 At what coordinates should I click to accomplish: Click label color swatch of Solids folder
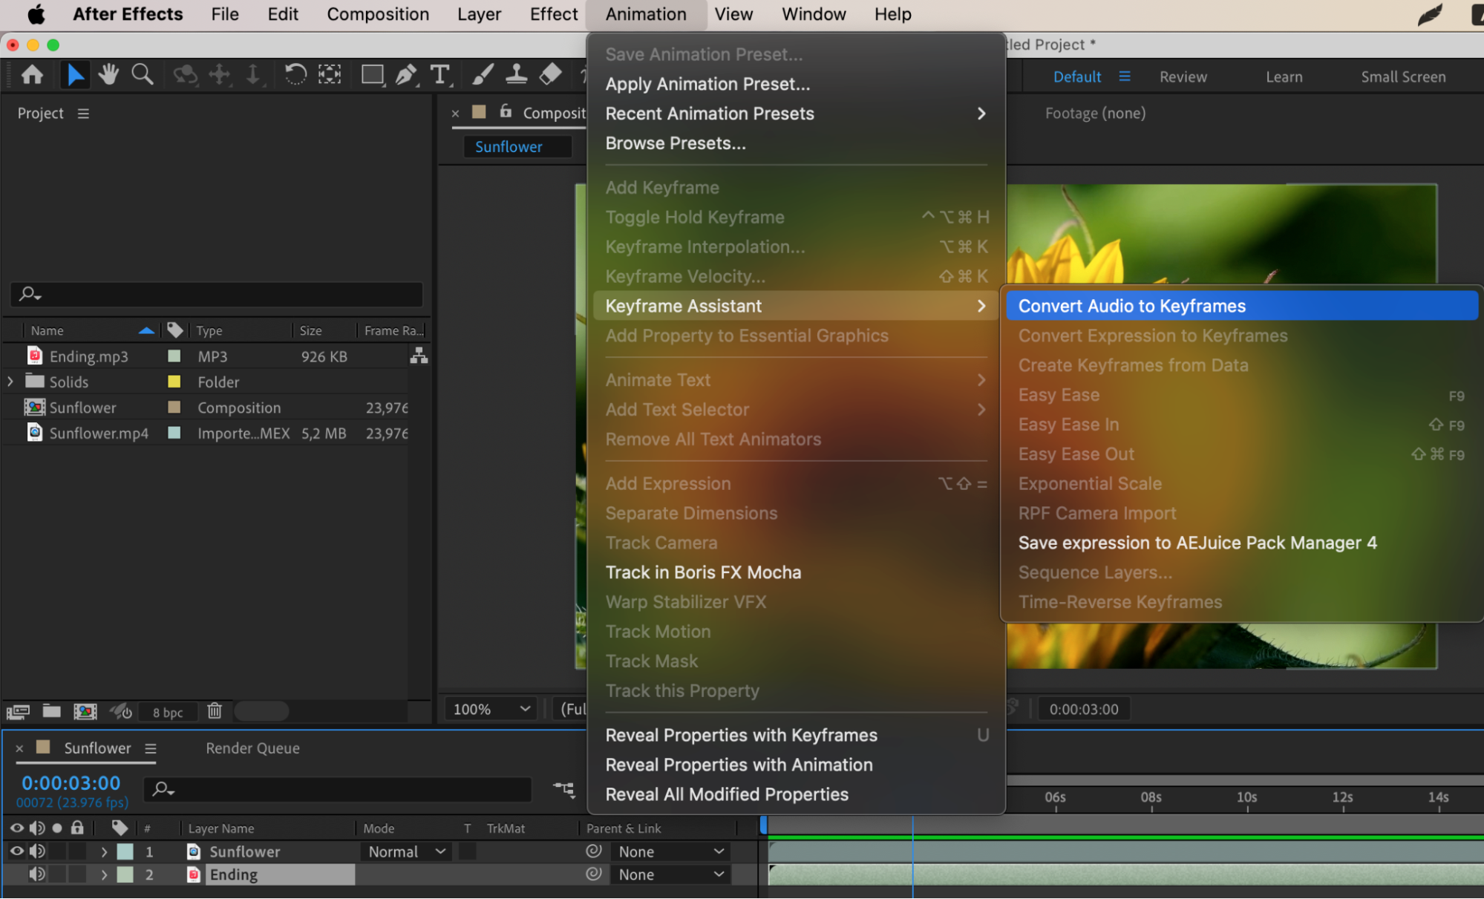coord(174,382)
